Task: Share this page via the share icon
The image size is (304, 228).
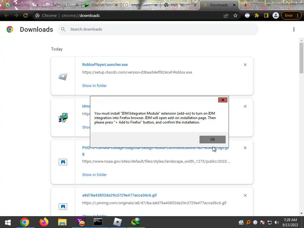Action: (226, 15)
